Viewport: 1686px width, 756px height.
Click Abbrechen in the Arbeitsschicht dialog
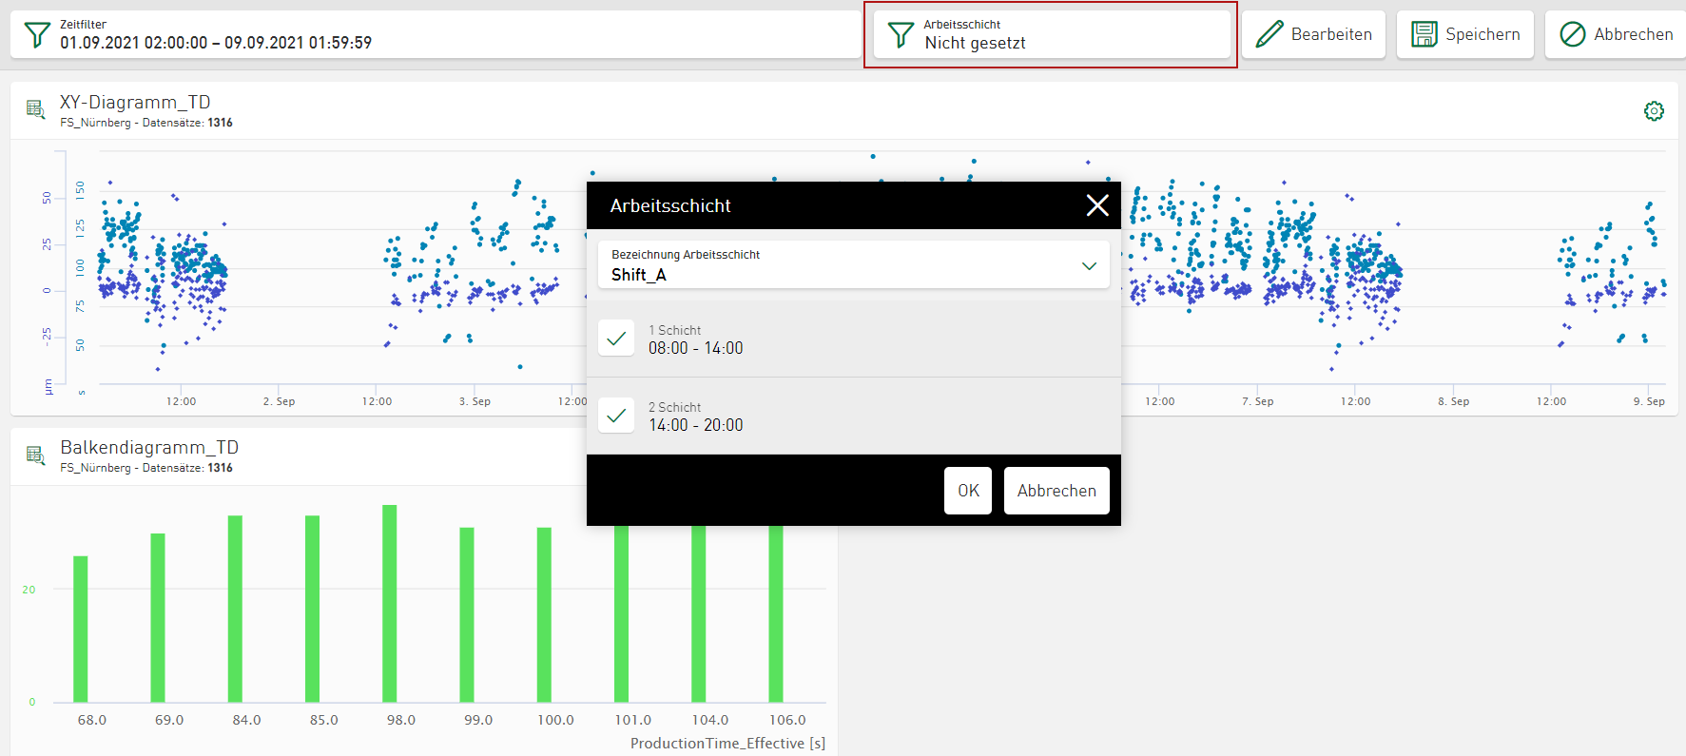[1056, 491]
